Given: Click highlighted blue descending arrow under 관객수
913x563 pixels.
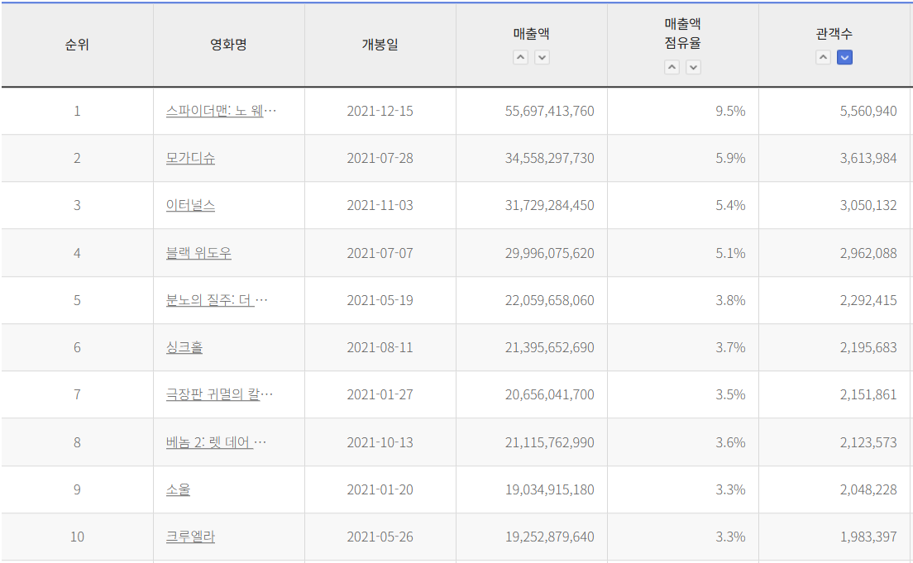Looking at the screenshot, I should point(844,57).
